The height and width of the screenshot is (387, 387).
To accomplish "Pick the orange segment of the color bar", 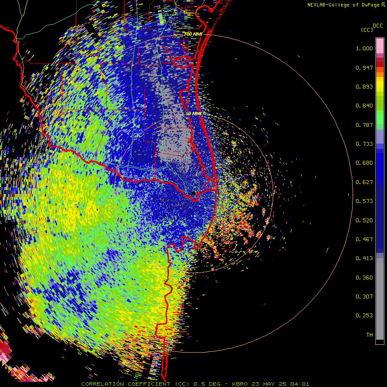I will pyautogui.click(x=380, y=74).
